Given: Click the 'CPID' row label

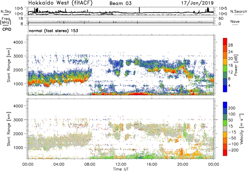Looking at the screenshot, I should pyautogui.click(x=7, y=29).
